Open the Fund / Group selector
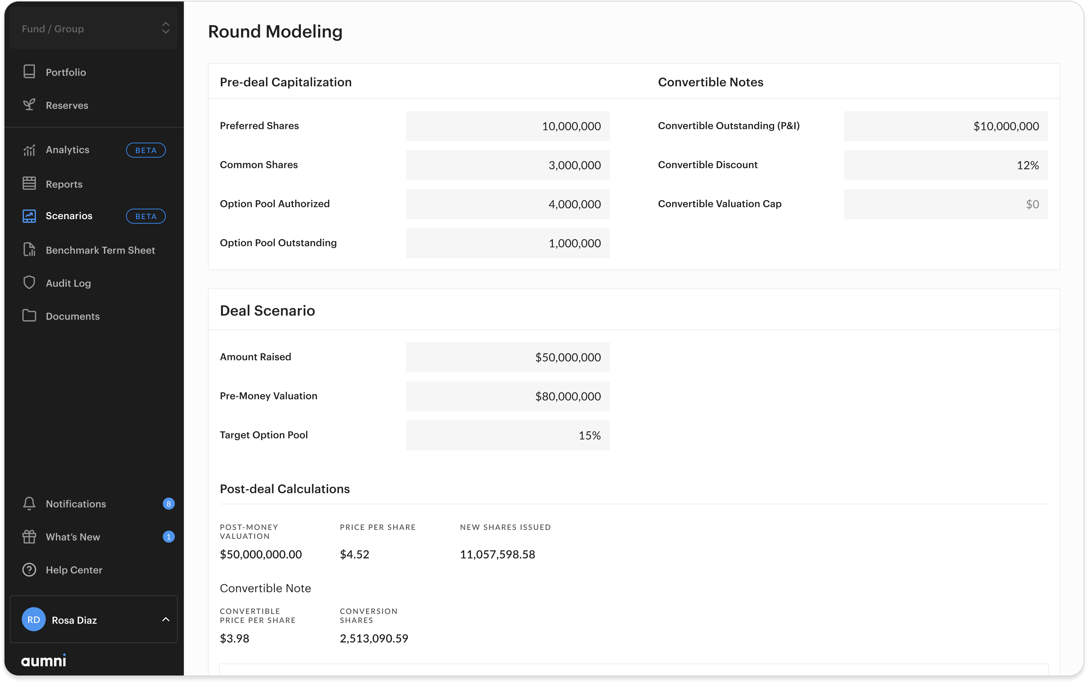 tap(94, 29)
